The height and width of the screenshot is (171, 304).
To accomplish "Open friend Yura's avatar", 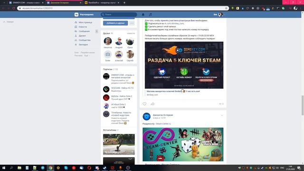I will point(130,41).
